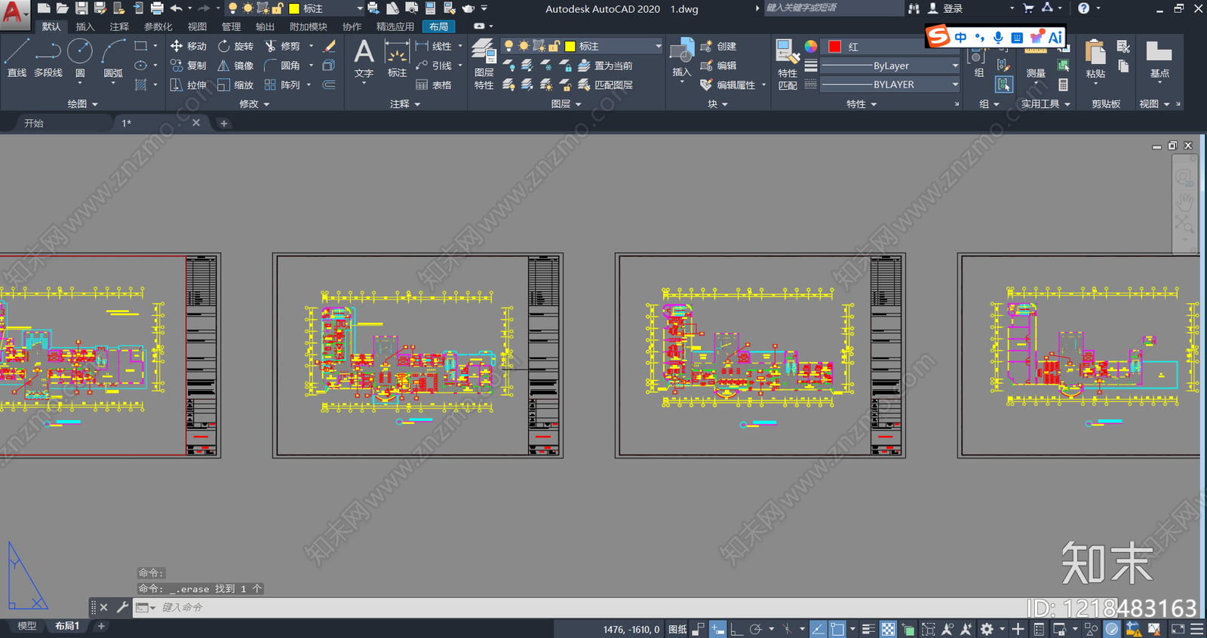
Task: Select the 拉伸 stretch tool
Action: click(x=189, y=85)
